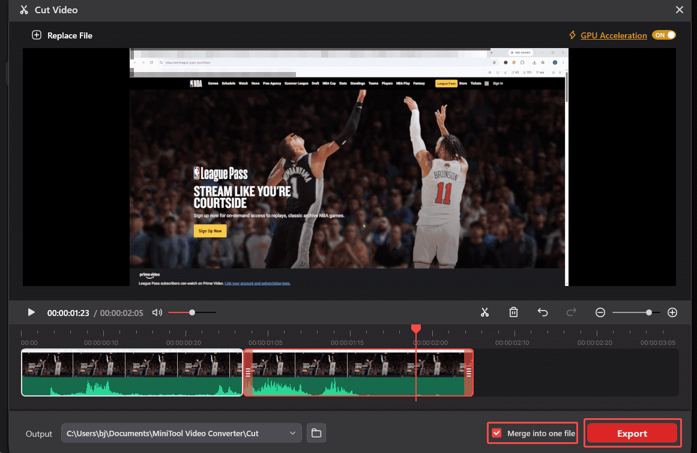Zoom out the timeline with the minus icon
Image resolution: width=697 pixels, height=453 pixels.
click(x=600, y=312)
